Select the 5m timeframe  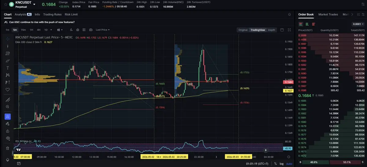[x=15, y=30]
